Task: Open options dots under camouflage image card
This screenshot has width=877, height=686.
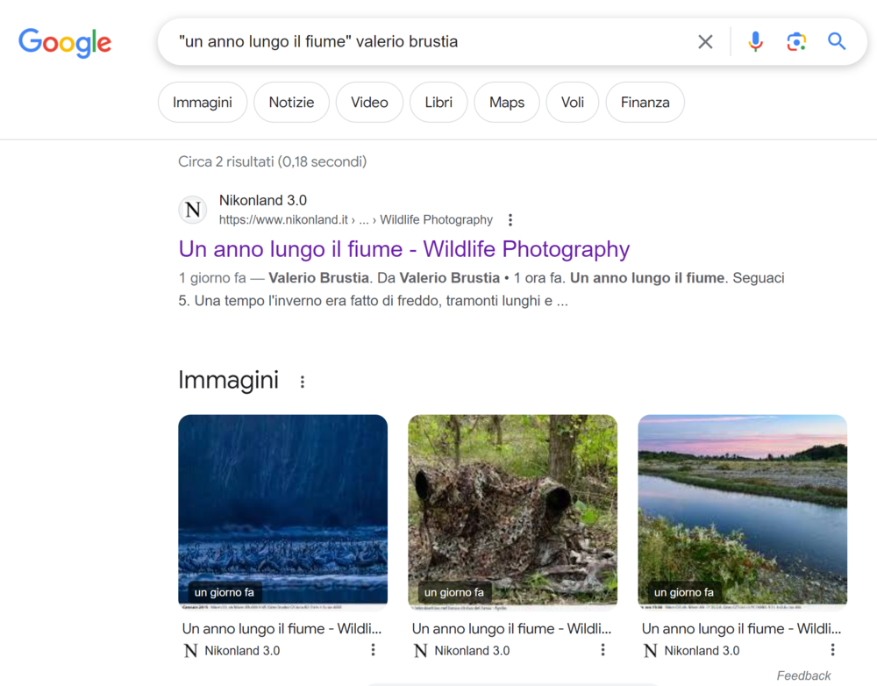Action: click(x=603, y=650)
